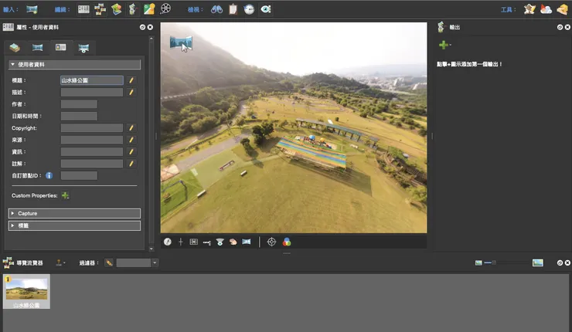Select the compass icon in viewer toolbar
The height and width of the screenshot is (332, 572).
click(x=168, y=242)
